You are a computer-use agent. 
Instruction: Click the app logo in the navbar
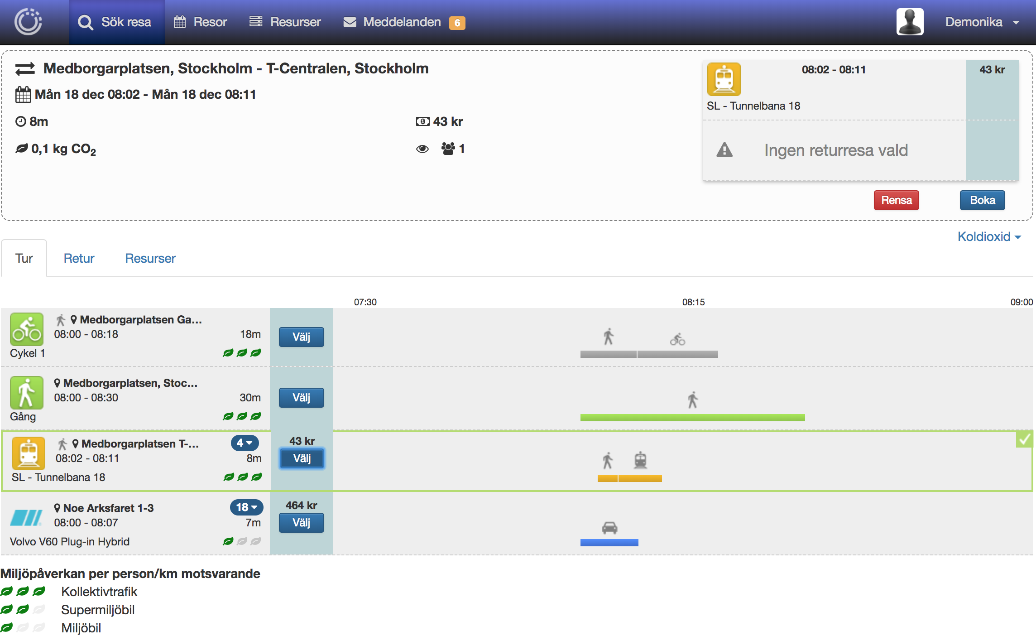28,22
